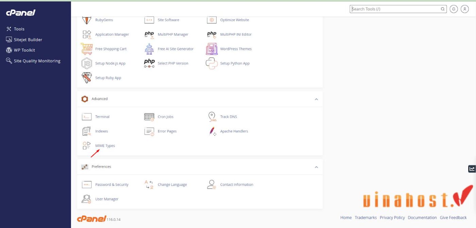Viewport: 476px width, 228px height.
Task: Collapse the Advanced section chevron
Action: pos(316,99)
